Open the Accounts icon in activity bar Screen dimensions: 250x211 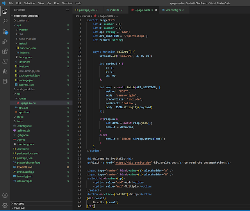pyautogui.click(x=5, y=195)
